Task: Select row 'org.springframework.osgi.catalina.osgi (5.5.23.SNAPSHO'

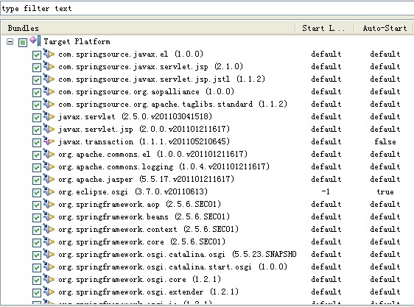Action: (177, 255)
